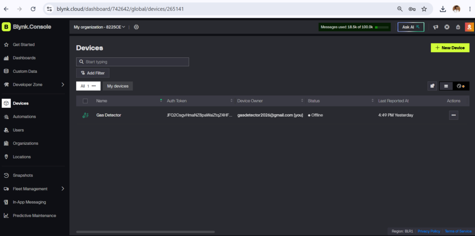Click the horizontal scrollbar at bottom
This screenshot has width=475, height=236.
(145, 232)
